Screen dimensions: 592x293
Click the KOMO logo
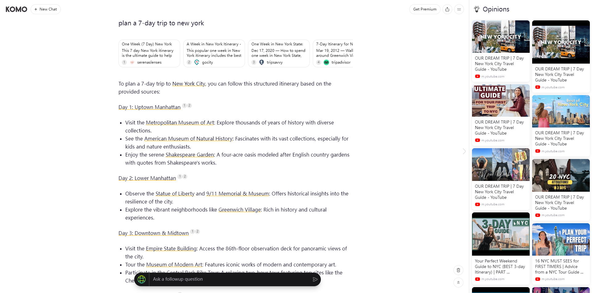pyautogui.click(x=16, y=9)
